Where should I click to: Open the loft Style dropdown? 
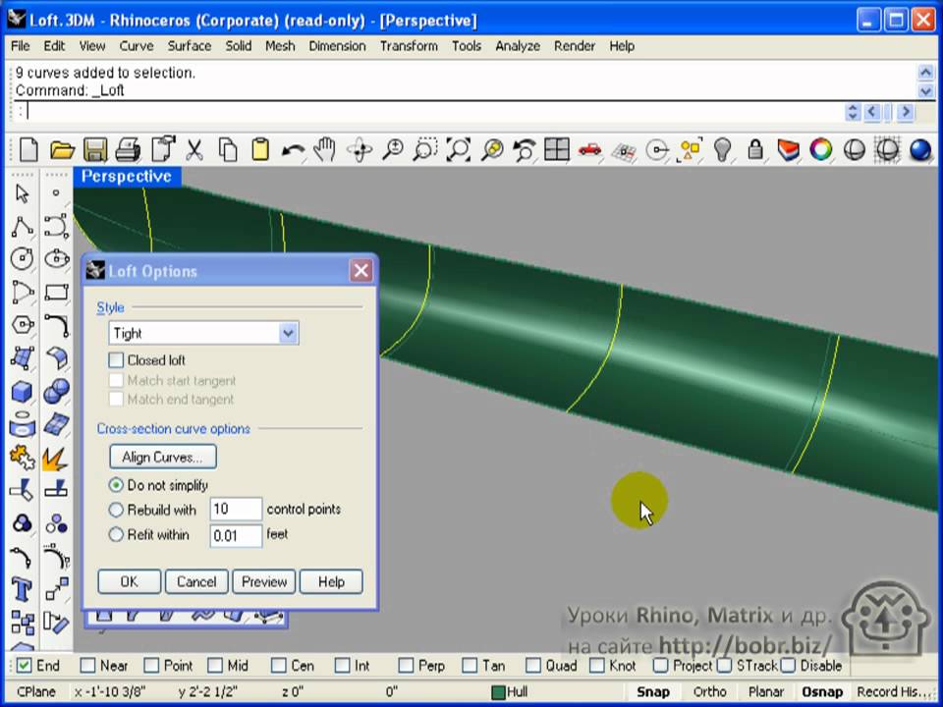(x=288, y=334)
